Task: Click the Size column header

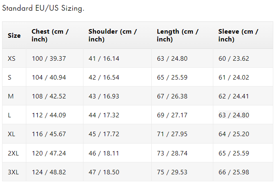Action: pos(14,36)
